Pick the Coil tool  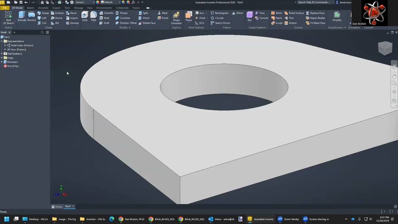click(x=42, y=23)
